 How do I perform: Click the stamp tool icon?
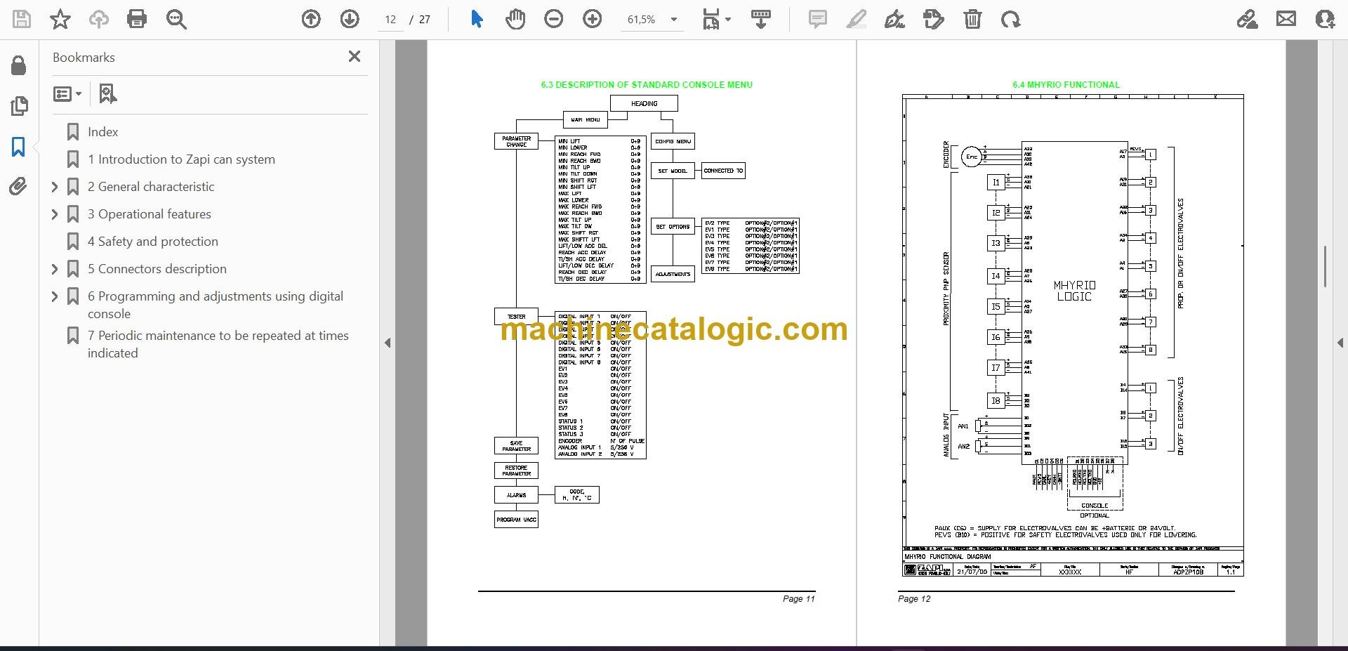coord(934,19)
